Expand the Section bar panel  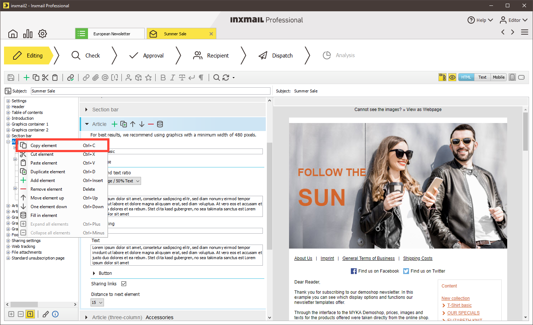click(86, 110)
